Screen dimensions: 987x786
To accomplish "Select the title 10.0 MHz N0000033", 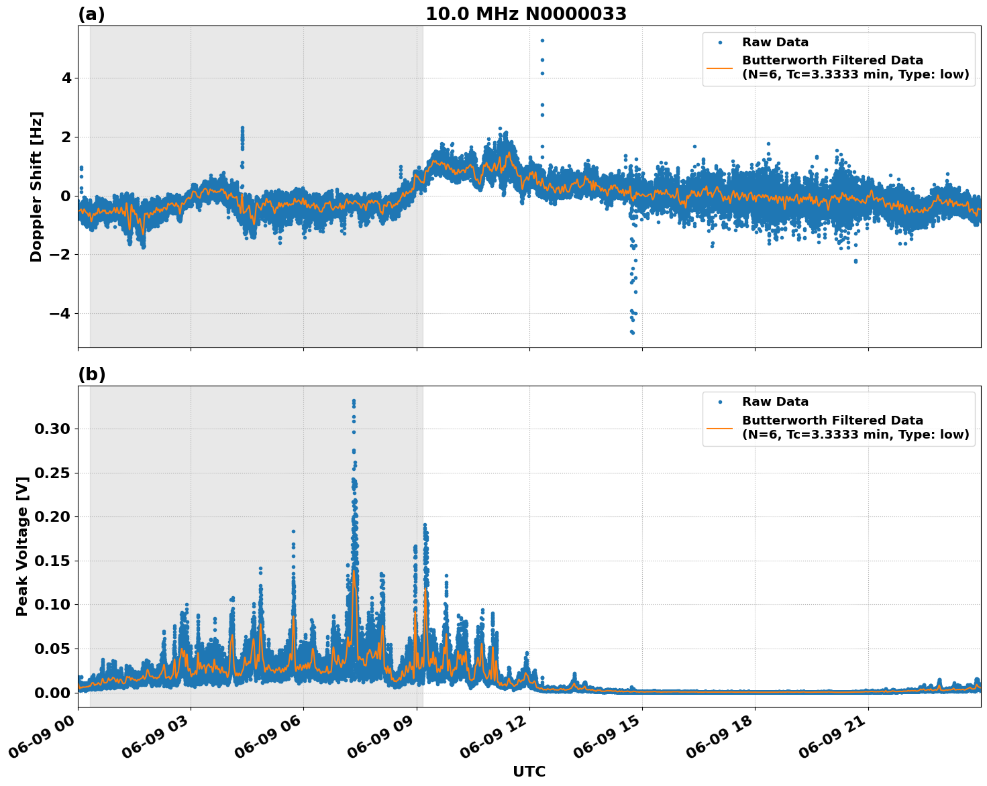I will [527, 15].
